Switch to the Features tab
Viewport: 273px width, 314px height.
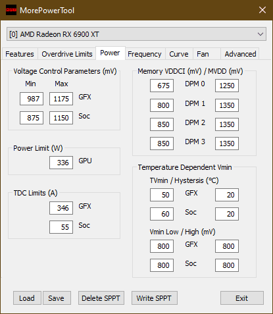pos(20,54)
